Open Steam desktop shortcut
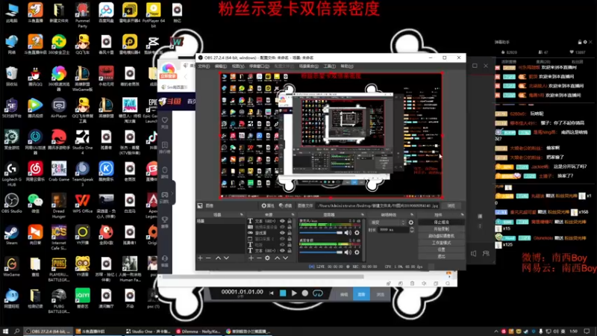Image resolution: width=597 pixels, height=336 pixels. [x=11, y=234]
